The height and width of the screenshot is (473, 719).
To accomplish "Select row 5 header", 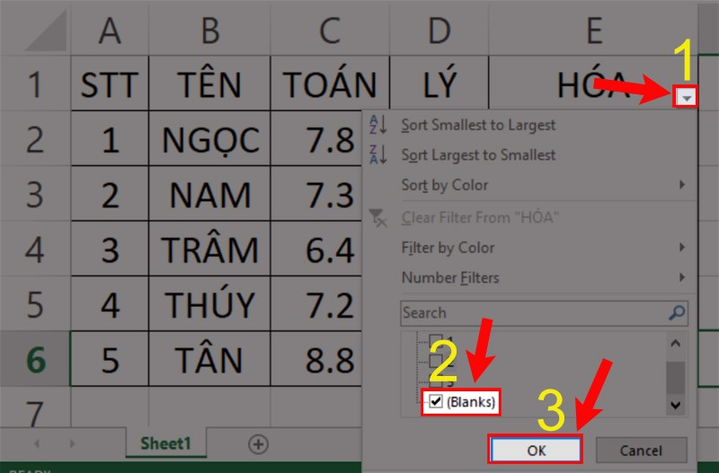I will click(35, 303).
